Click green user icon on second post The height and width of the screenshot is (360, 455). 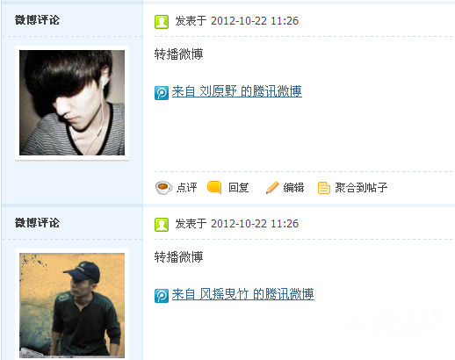click(162, 225)
